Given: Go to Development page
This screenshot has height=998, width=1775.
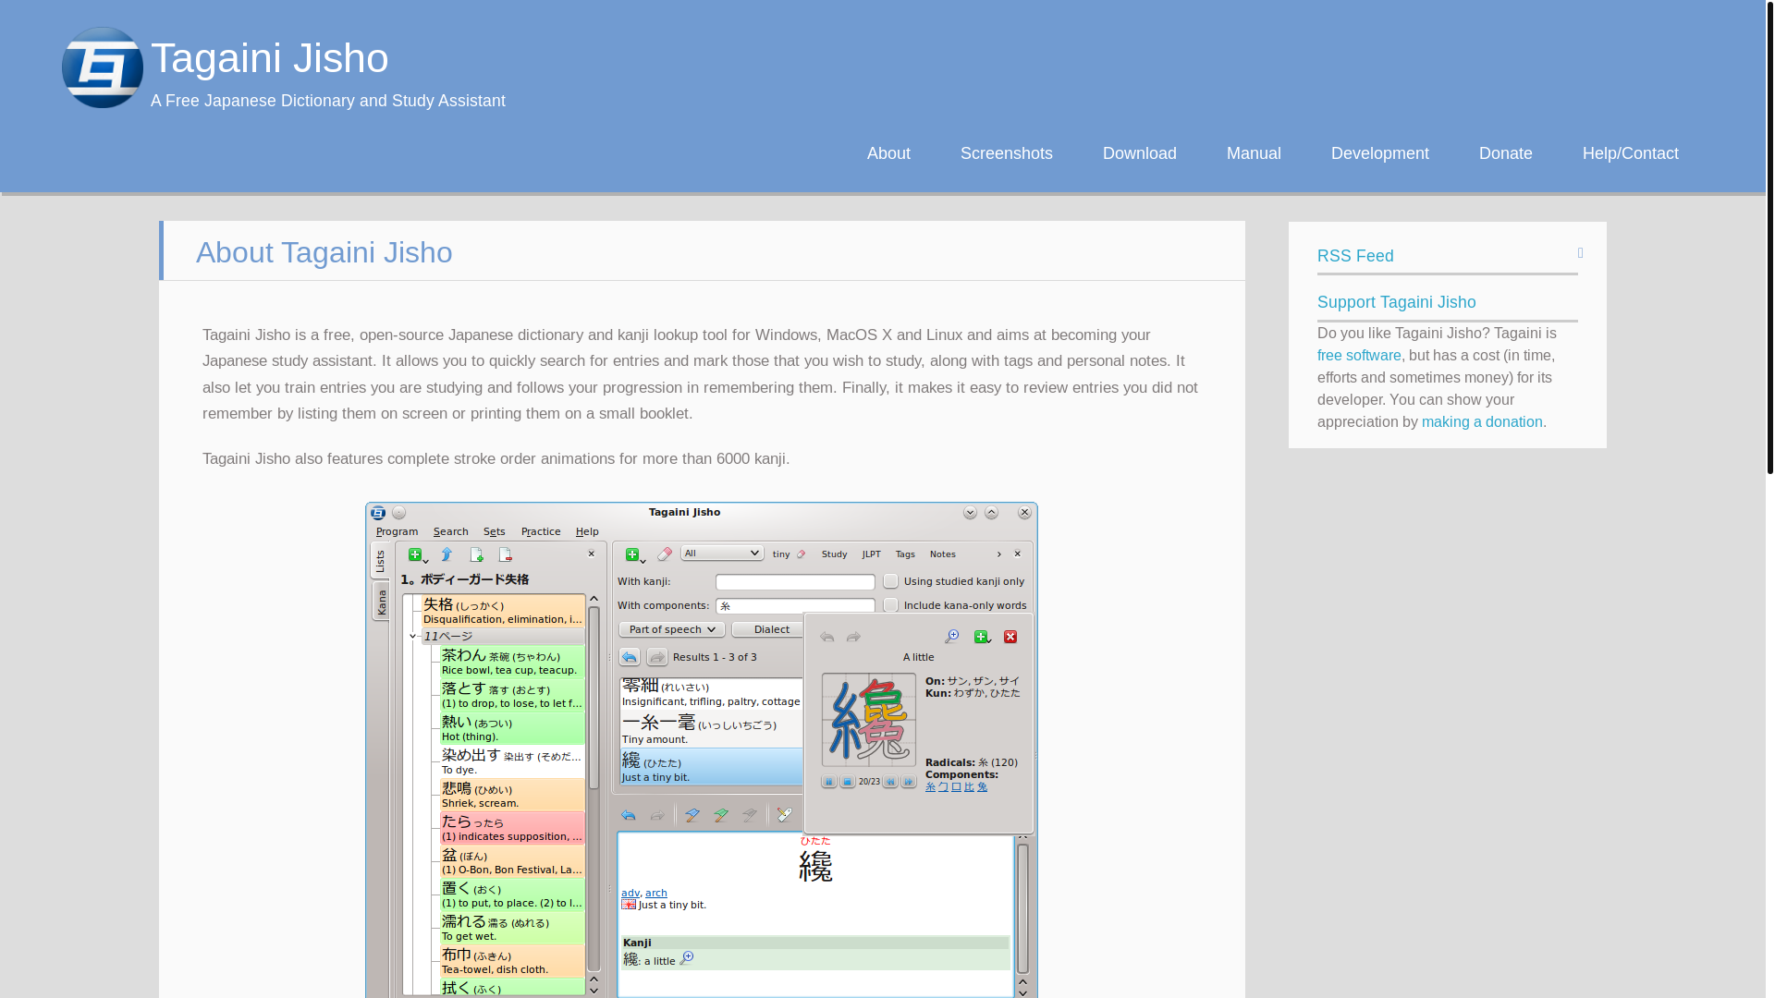Looking at the screenshot, I should (1380, 153).
